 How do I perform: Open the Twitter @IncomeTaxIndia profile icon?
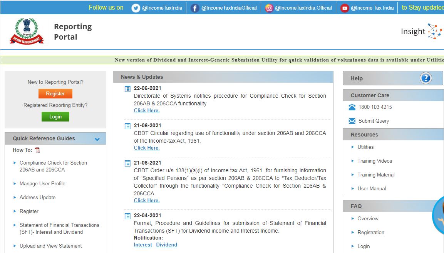(136, 7)
